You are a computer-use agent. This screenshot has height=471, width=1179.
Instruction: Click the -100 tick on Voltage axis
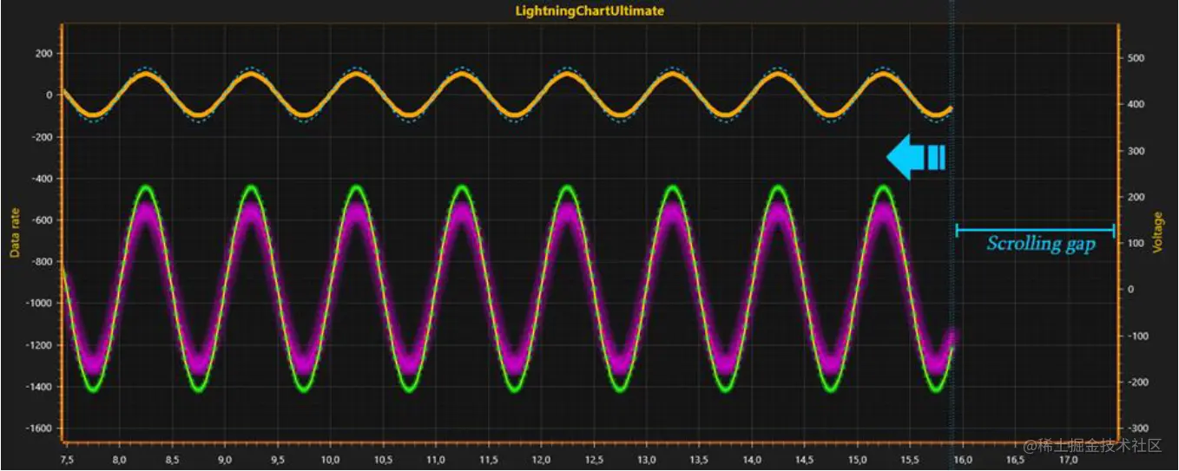[x=1137, y=336]
